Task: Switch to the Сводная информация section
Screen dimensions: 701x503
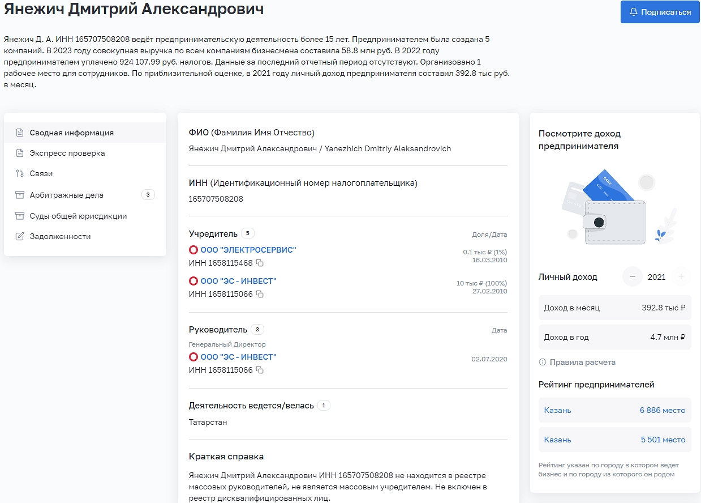Action: pos(72,132)
